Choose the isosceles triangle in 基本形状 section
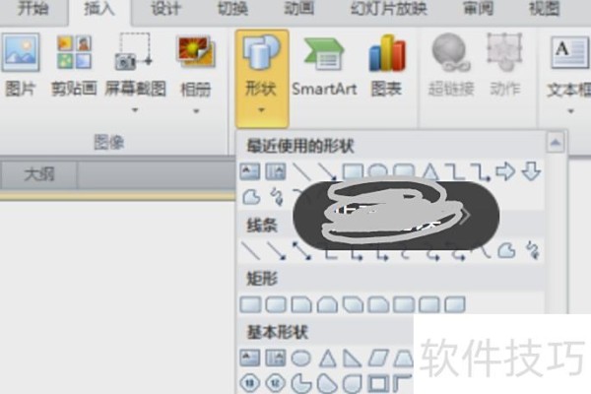This screenshot has width=591, height=394. 328,359
